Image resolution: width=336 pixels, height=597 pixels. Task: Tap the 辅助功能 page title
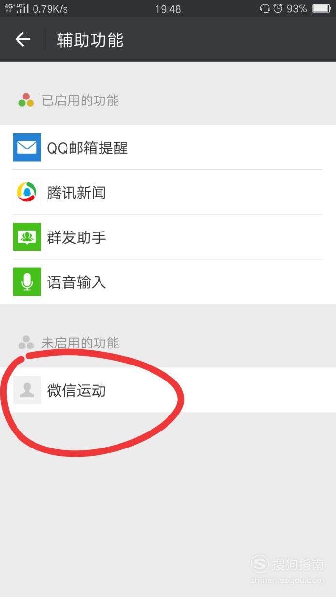click(90, 39)
